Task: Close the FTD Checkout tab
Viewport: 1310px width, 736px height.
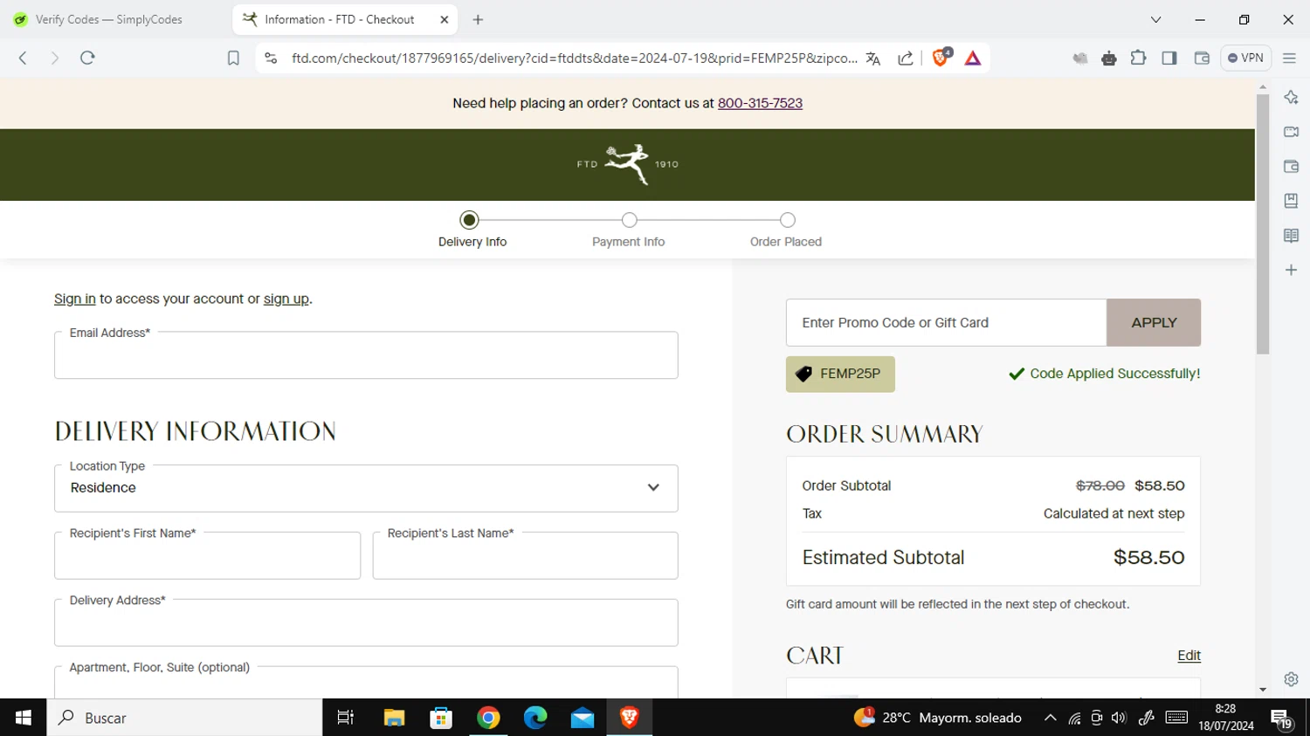Action: tap(444, 19)
